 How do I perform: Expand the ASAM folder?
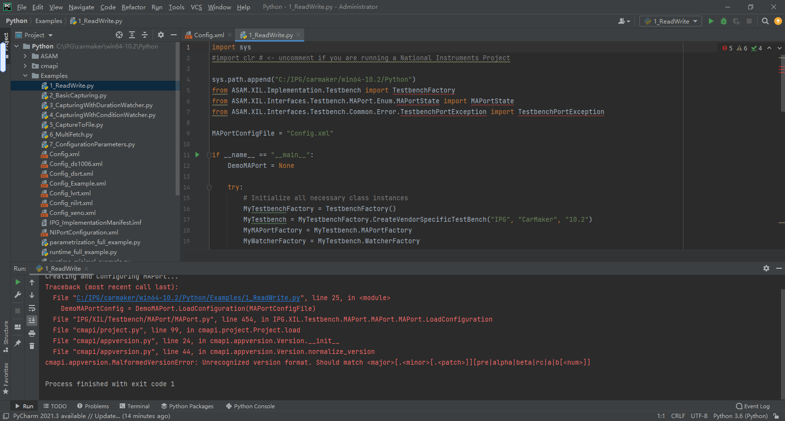[x=26, y=56]
